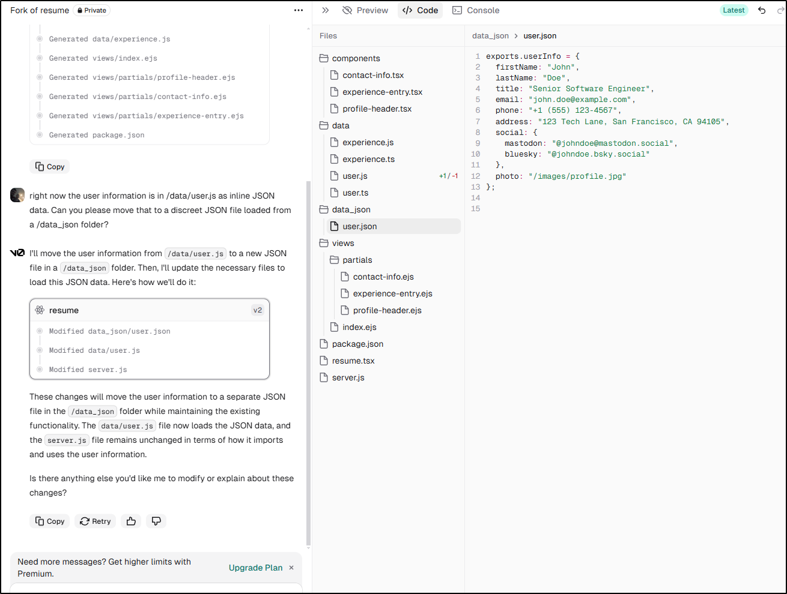Collapse the chat panel with double chevron
The image size is (787, 594).
tap(326, 10)
